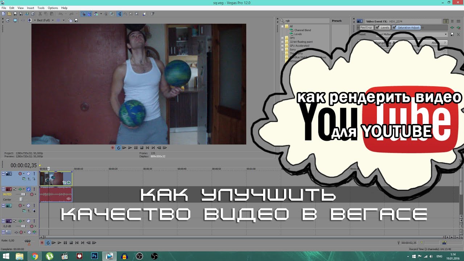Expand the Sony plug-in folder

(x=282, y=50)
